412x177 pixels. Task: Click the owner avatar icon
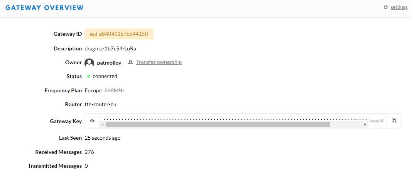tap(89, 63)
